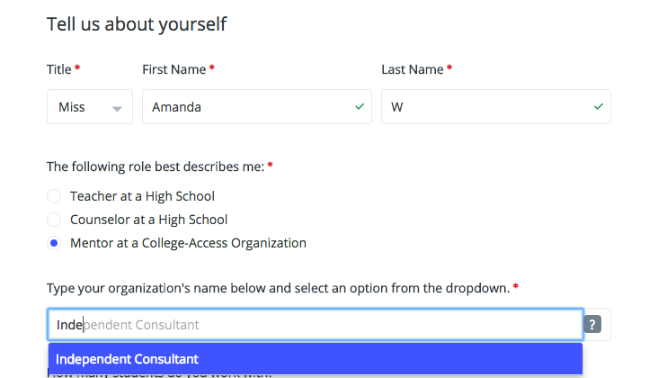Click the "Type your organization's name" instruction label

[x=279, y=289]
